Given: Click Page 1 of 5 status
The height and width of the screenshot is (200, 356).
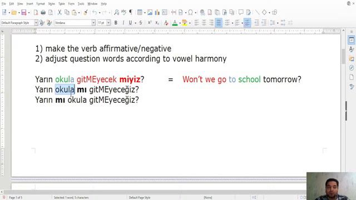Looking at the screenshot, I should pos(16,198).
